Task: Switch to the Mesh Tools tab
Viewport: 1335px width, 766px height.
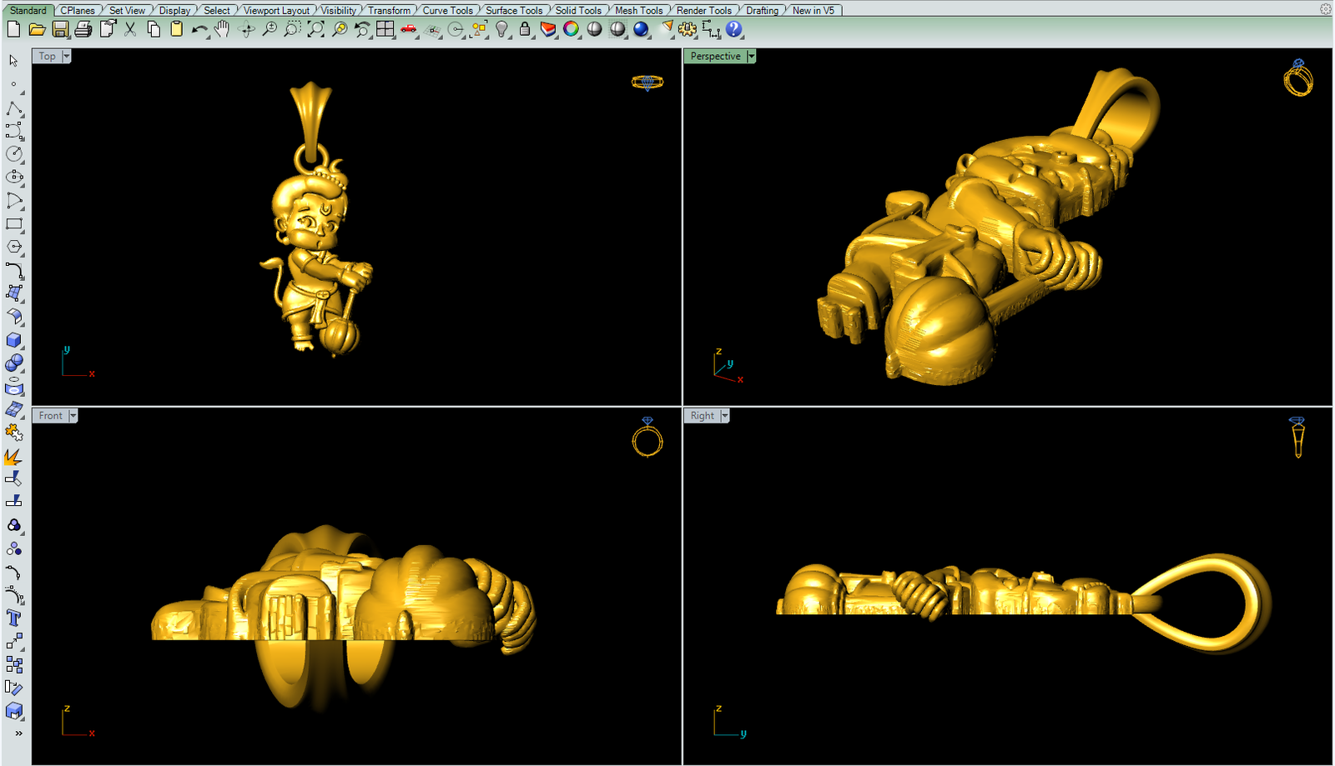Action: pyautogui.click(x=638, y=10)
